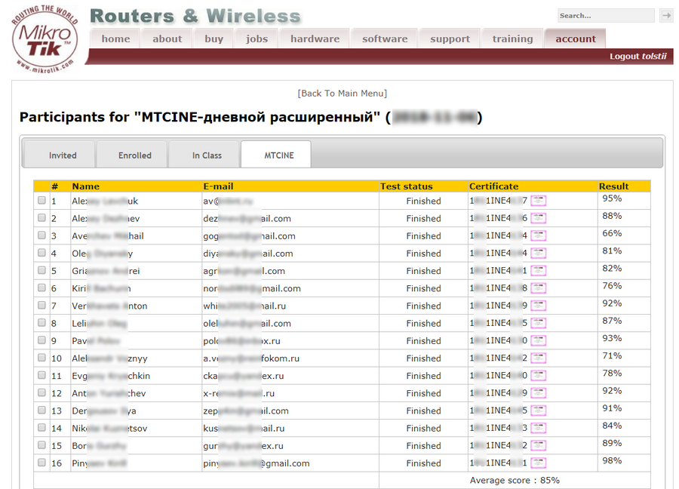This screenshot has height=489, width=679.
Task: Check the row 10 participant checkbox
Action: click(41, 358)
